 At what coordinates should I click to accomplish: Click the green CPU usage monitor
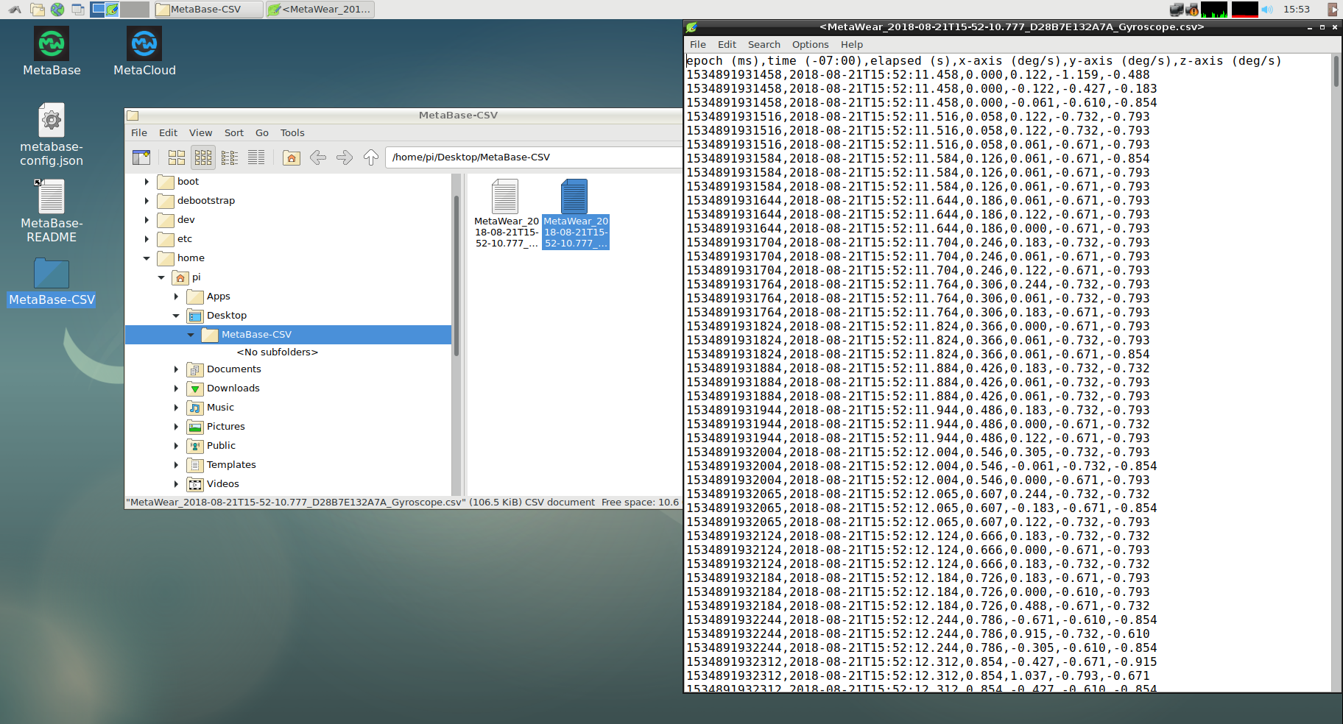[1214, 10]
